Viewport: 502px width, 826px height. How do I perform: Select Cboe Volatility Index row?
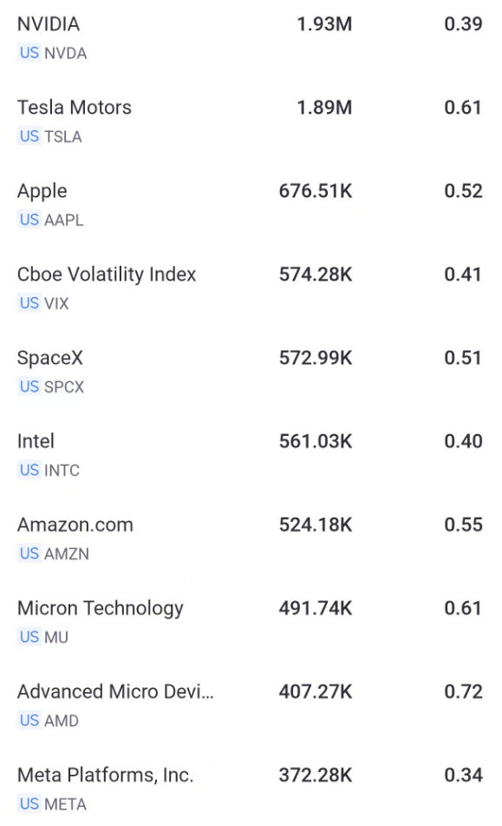[x=251, y=288]
